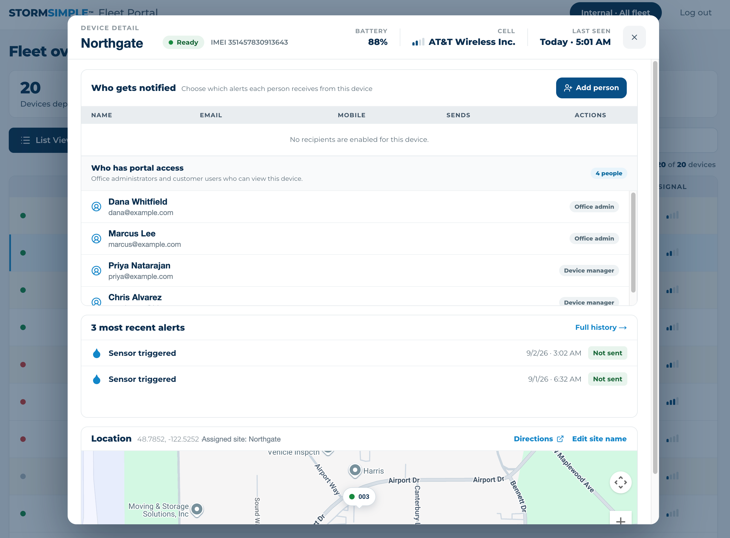Click the first Sensor triggered alert row
The width and height of the screenshot is (730, 538).
pos(359,353)
